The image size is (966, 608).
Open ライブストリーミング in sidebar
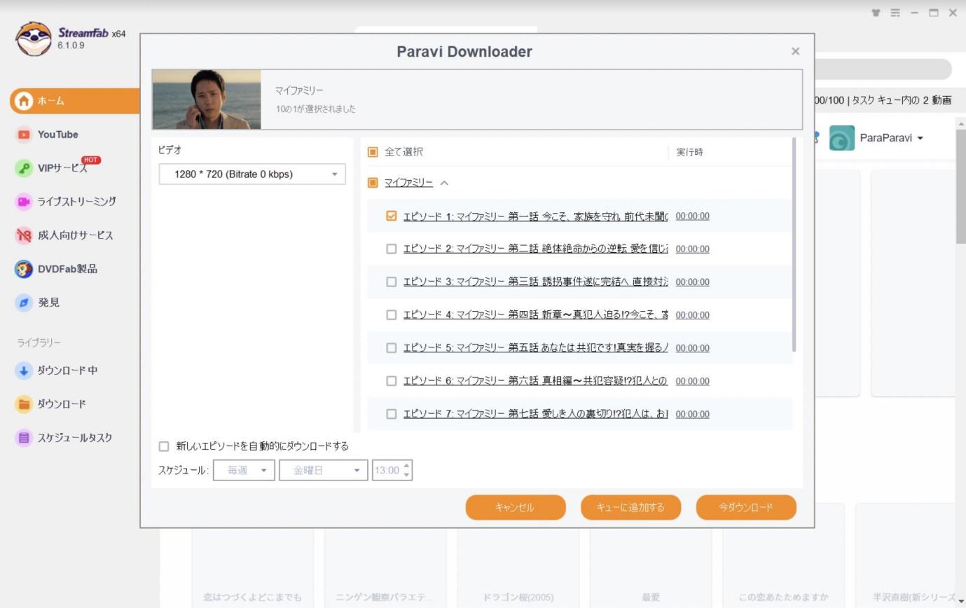[x=77, y=202]
